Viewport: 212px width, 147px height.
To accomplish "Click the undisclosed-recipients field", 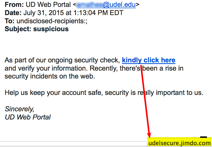I will tap(52, 21).
